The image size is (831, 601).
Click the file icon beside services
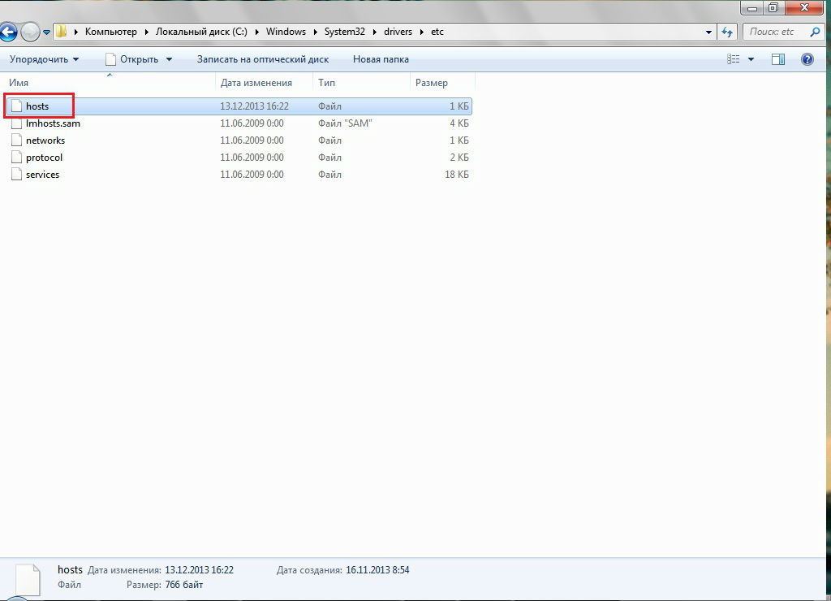16,175
